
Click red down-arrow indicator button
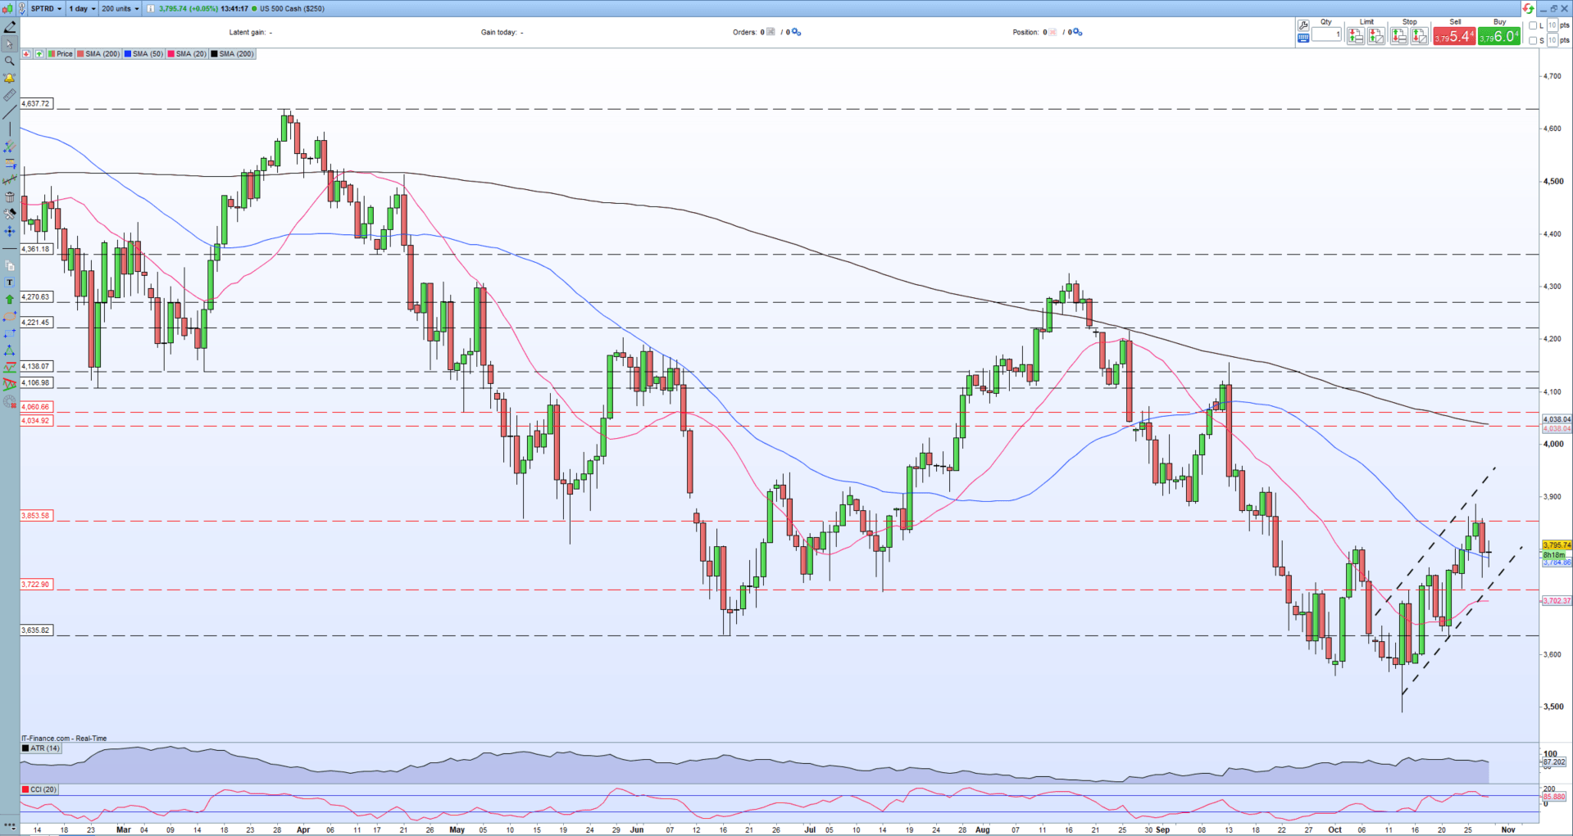click(x=27, y=54)
